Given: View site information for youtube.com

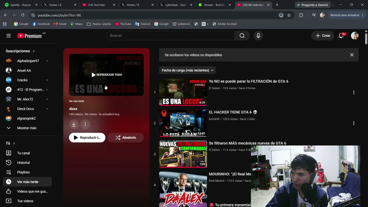Looking at the screenshot, I should point(33,15).
